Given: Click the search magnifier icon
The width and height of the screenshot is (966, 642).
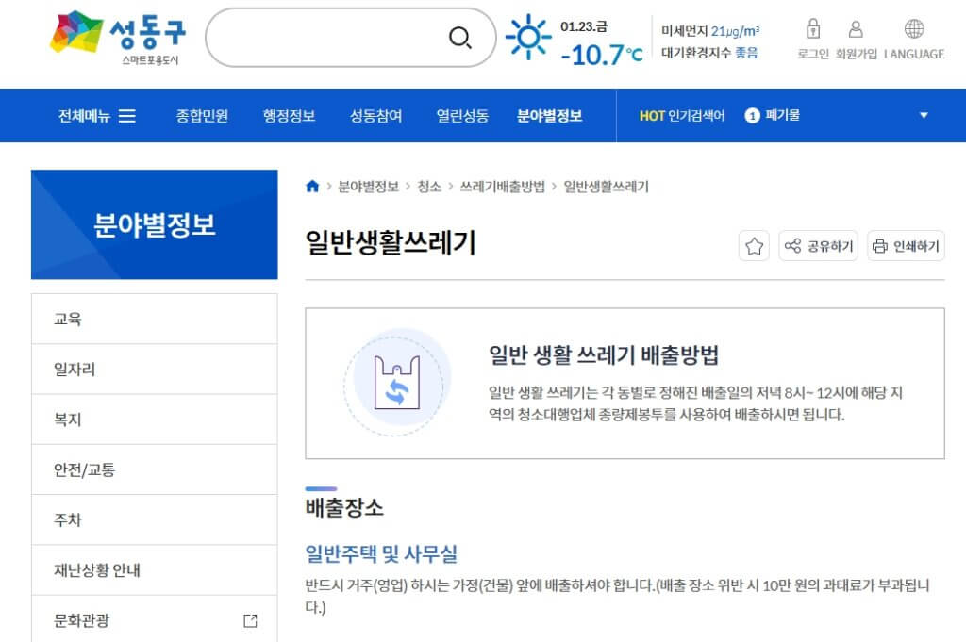Looking at the screenshot, I should pos(459,38).
